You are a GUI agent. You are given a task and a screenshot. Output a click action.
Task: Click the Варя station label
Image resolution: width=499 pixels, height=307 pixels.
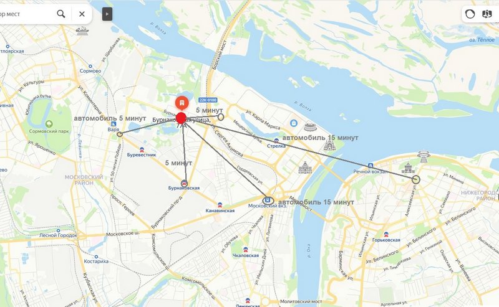[x=114, y=130]
